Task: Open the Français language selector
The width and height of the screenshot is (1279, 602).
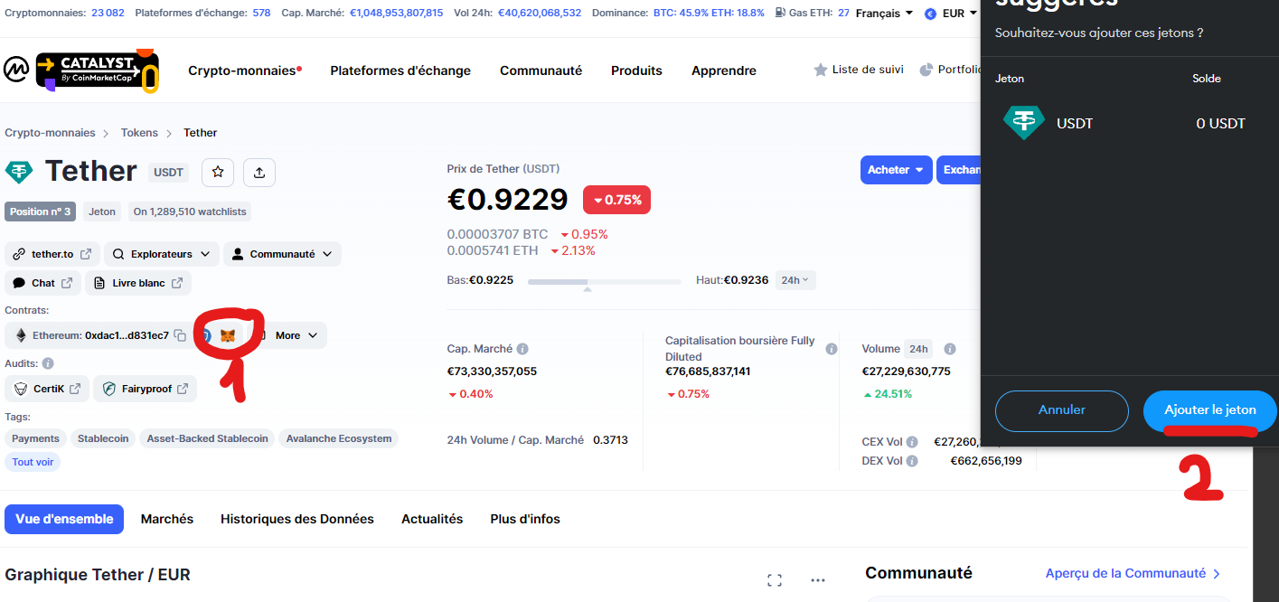Action: [884, 14]
